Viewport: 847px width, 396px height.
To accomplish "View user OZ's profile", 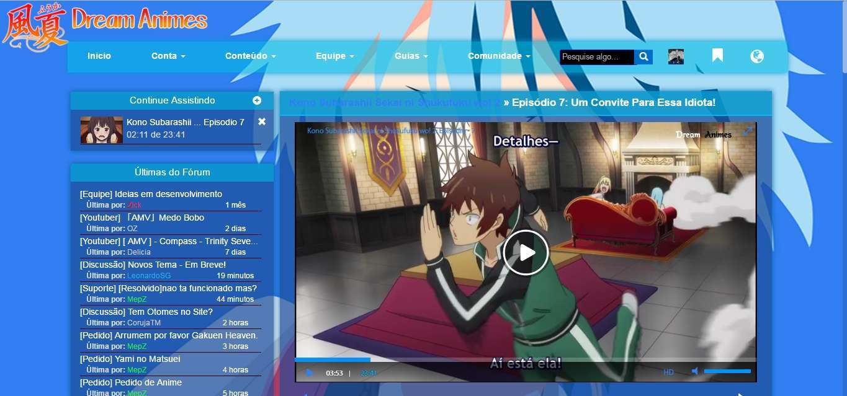I will [132, 229].
